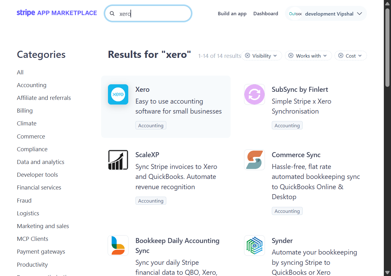Open the ScaleXP app logo
The height and width of the screenshot is (276, 391).
[118, 160]
